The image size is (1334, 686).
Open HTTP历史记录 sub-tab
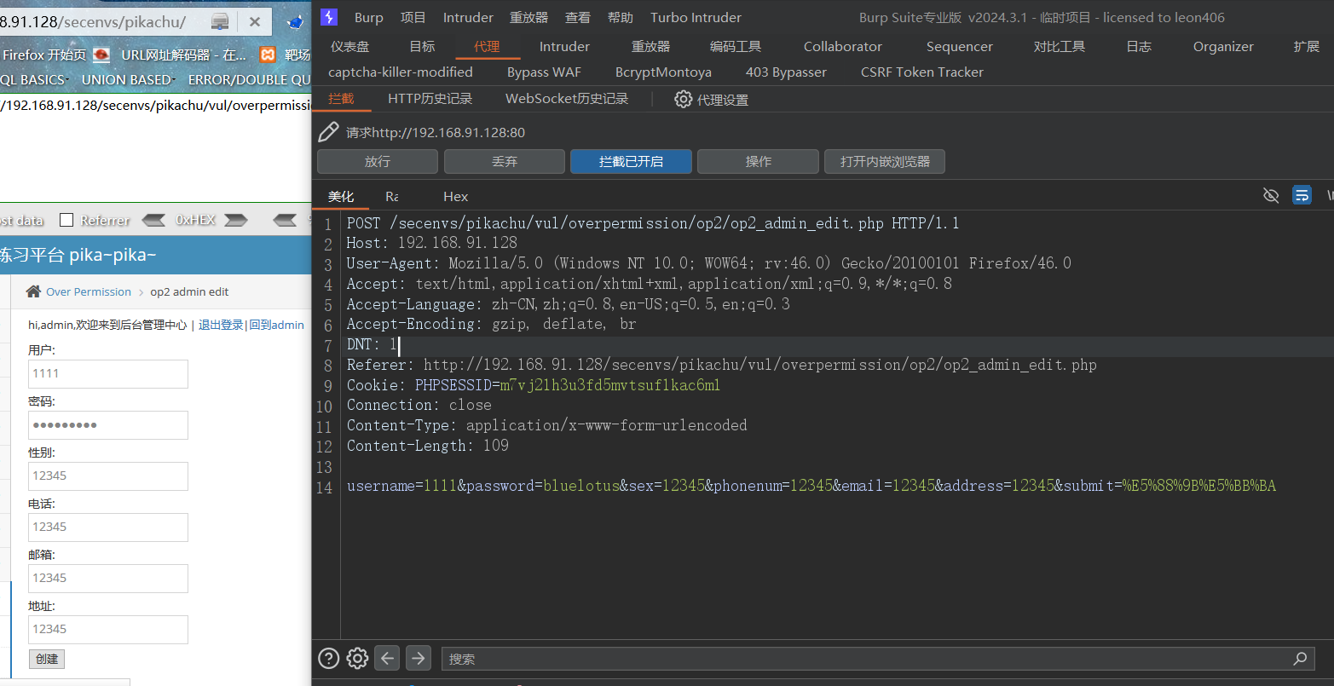(x=430, y=99)
